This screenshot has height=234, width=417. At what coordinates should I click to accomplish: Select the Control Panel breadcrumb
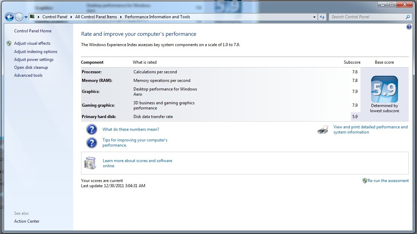tap(55, 17)
